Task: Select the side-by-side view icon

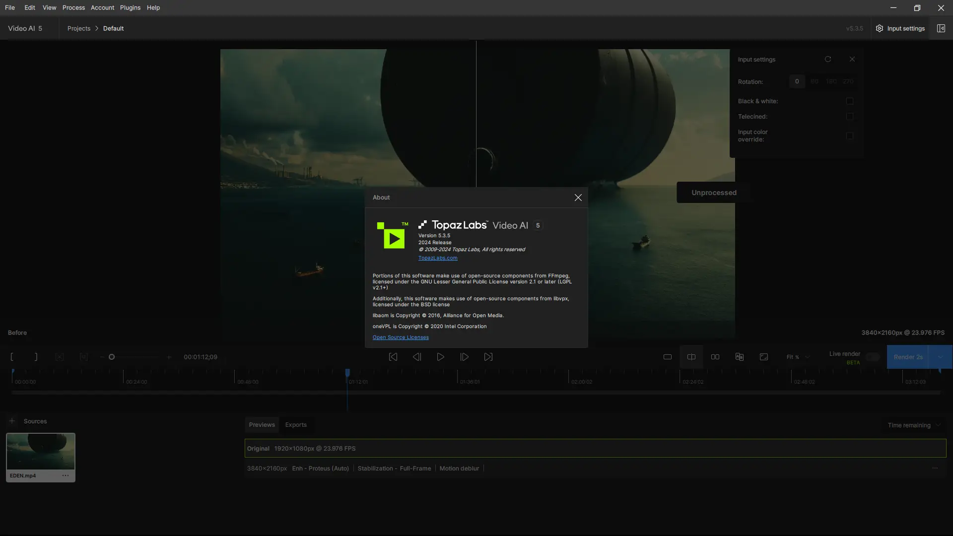Action: coord(715,357)
